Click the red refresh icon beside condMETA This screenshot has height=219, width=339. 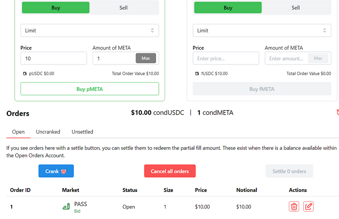pyautogui.click(x=337, y=112)
